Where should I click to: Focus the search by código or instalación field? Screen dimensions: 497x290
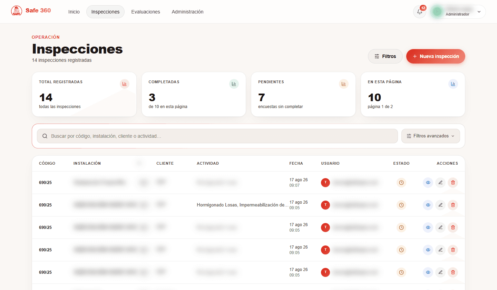coord(217,136)
